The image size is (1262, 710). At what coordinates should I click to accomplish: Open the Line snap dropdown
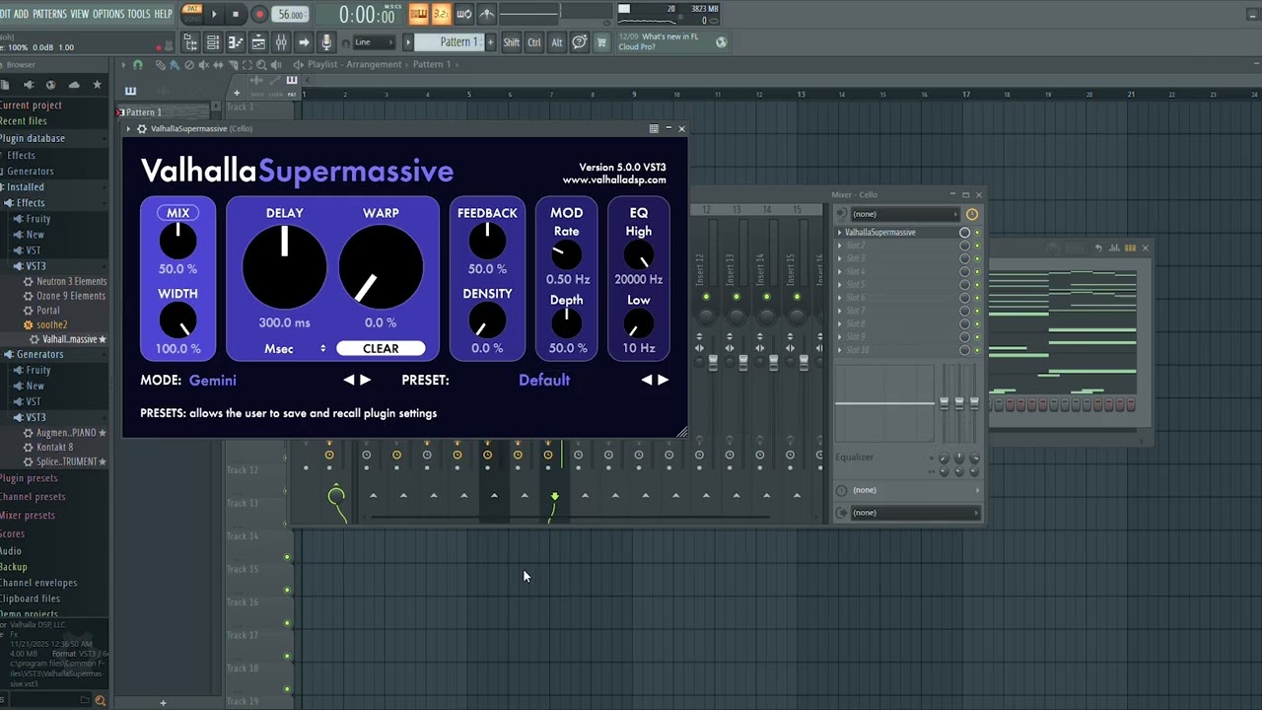(x=375, y=42)
